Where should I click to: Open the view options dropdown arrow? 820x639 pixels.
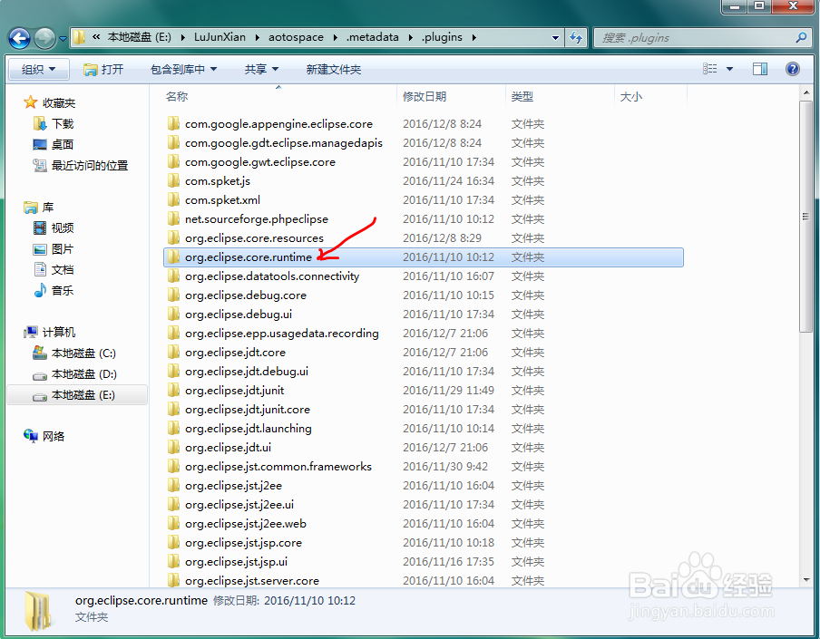(x=729, y=69)
